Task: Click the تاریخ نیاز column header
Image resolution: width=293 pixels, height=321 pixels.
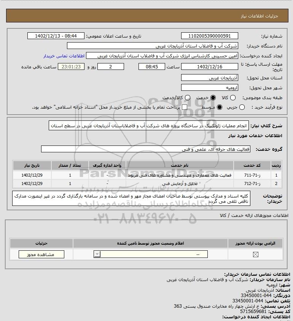Action: 32,165
